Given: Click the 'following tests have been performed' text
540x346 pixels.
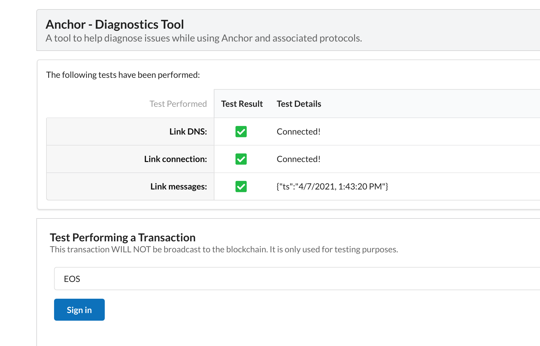Looking at the screenshot, I should 123,75.
